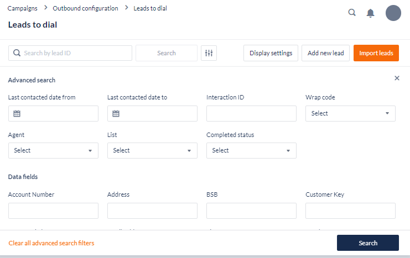The image size is (410, 258).
Task: Open the Completed status dropdown
Action: (251, 150)
